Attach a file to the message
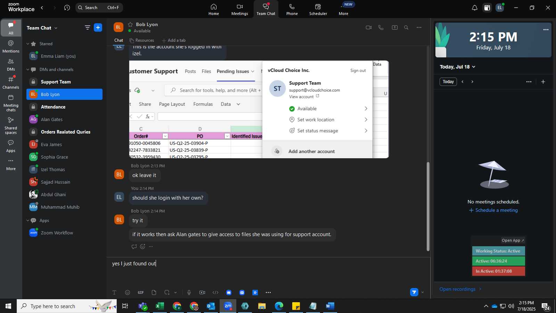 [x=154, y=292]
